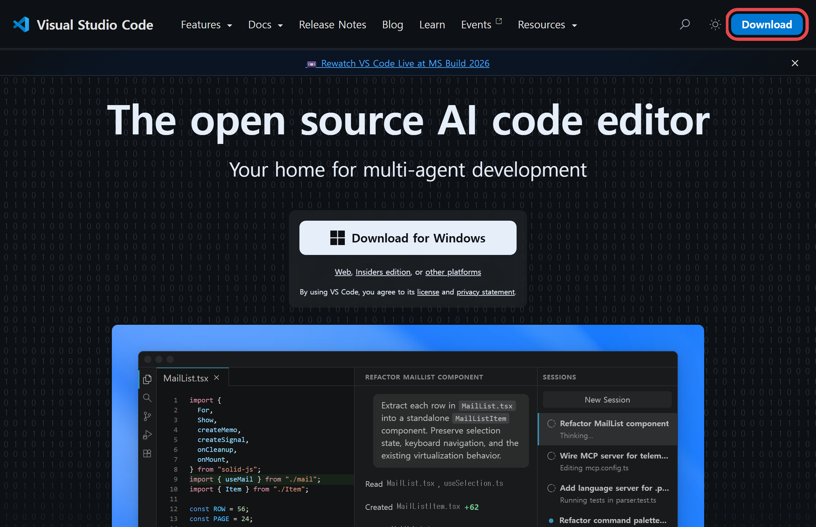The height and width of the screenshot is (527, 816).
Task: Click the spinner icon beside Wire MCP server
Action: coord(551,456)
